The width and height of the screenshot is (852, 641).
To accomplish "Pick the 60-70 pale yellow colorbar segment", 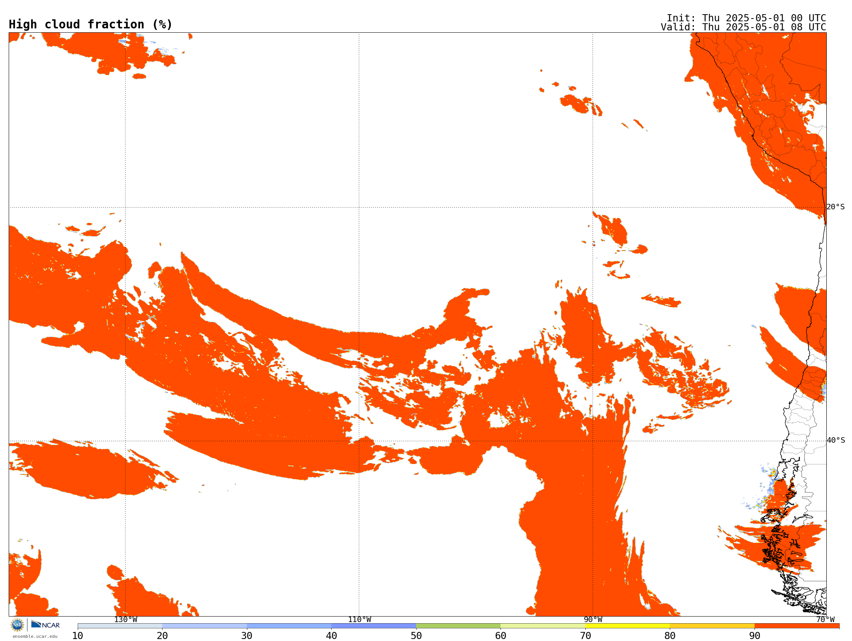I will [x=543, y=626].
